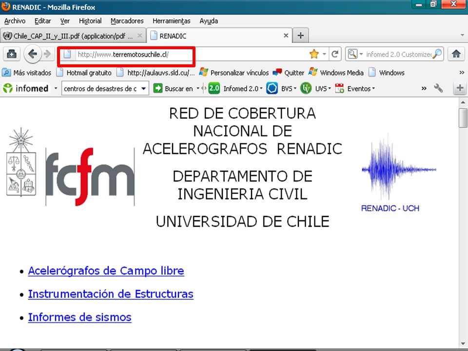Open the Editar menu
The image size is (468, 351).
click(x=43, y=21)
